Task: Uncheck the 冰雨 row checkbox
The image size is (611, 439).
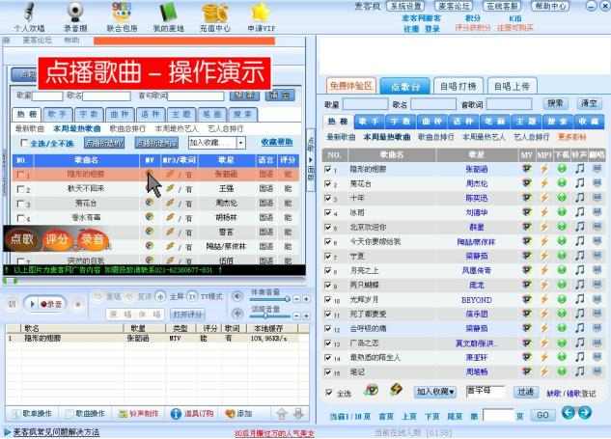Action: point(328,212)
